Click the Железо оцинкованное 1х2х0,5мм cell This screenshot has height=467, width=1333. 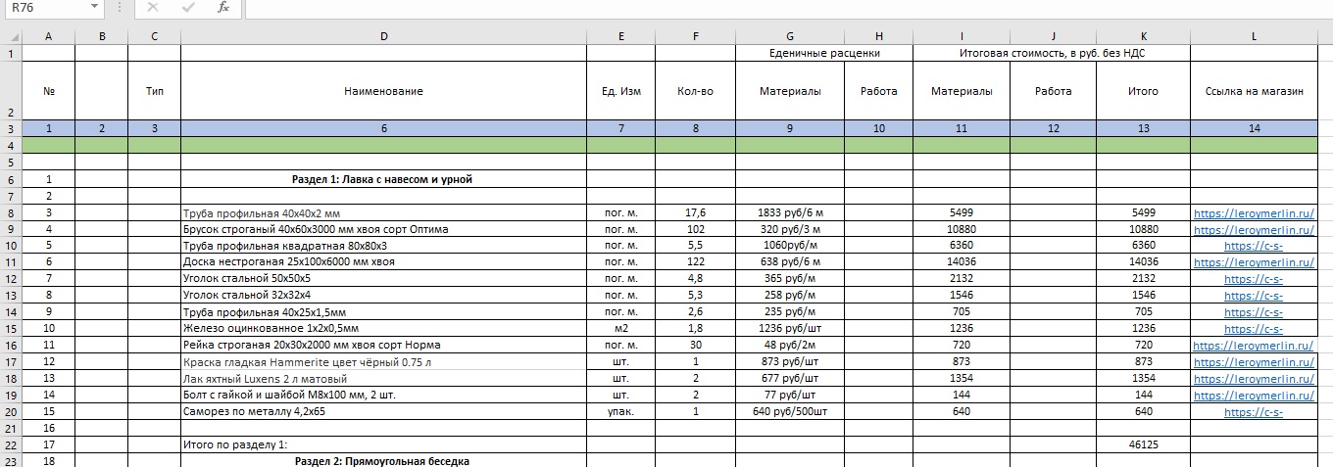coord(383,329)
